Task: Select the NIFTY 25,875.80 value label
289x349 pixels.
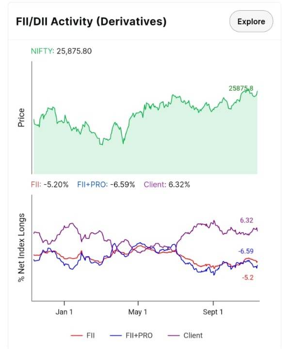Action: point(61,51)
